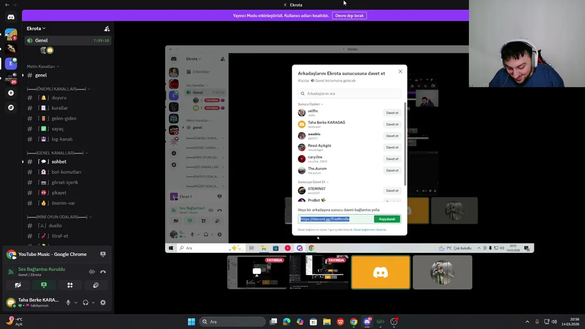Open Copilot from the taskbar
Image resolution: width=585 pixels, height=329 pixels.
tap(300, 322)
